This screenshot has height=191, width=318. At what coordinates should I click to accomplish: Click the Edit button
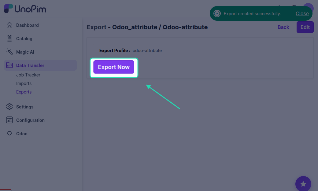coord(305,27)
